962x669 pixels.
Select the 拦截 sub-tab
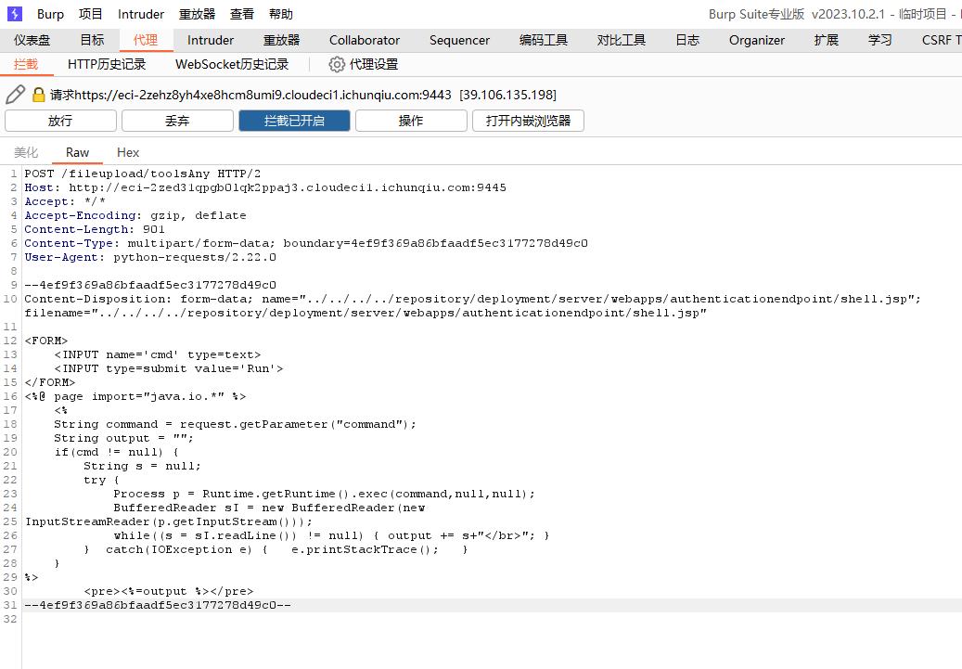point(26,64)
